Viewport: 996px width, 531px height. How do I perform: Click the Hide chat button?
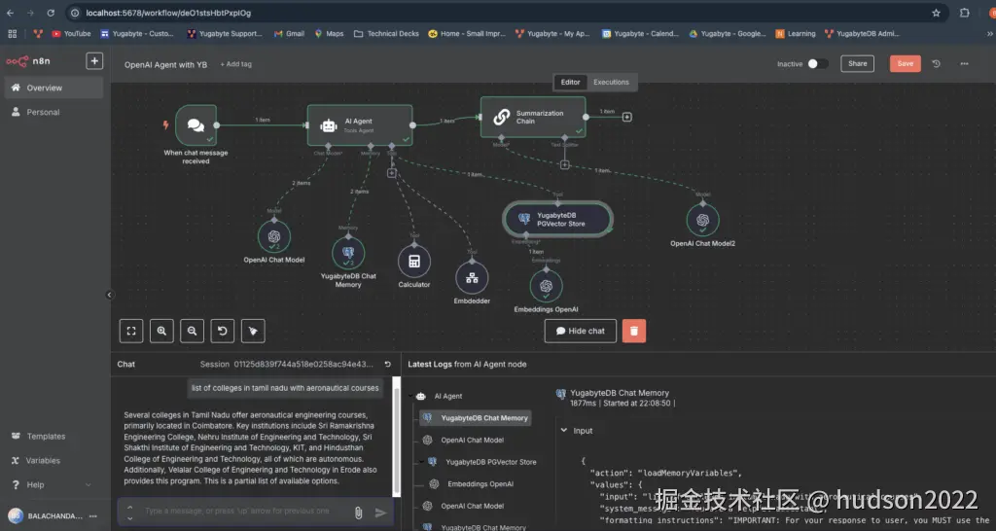tap(580, 331)
